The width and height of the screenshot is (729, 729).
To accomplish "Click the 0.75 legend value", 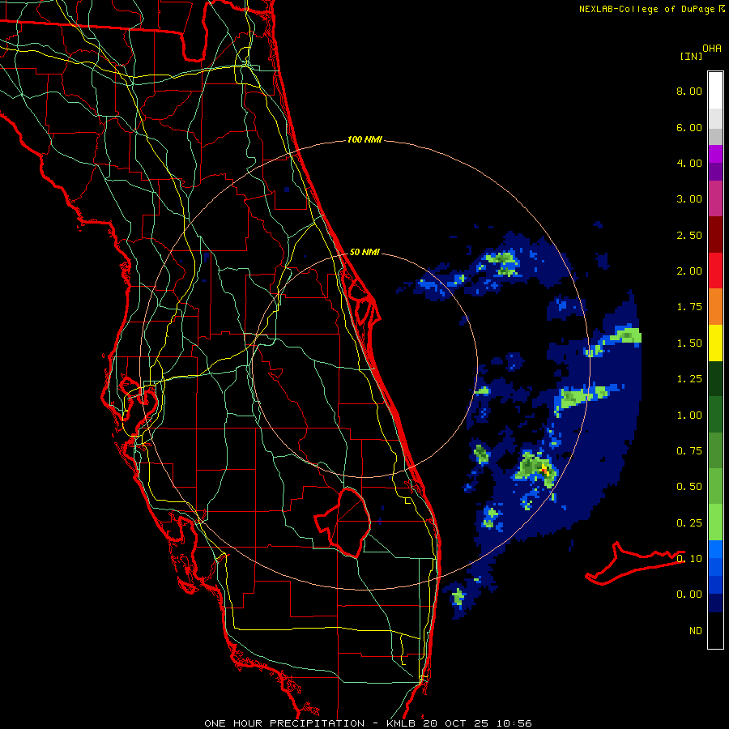I will point(689,451).
